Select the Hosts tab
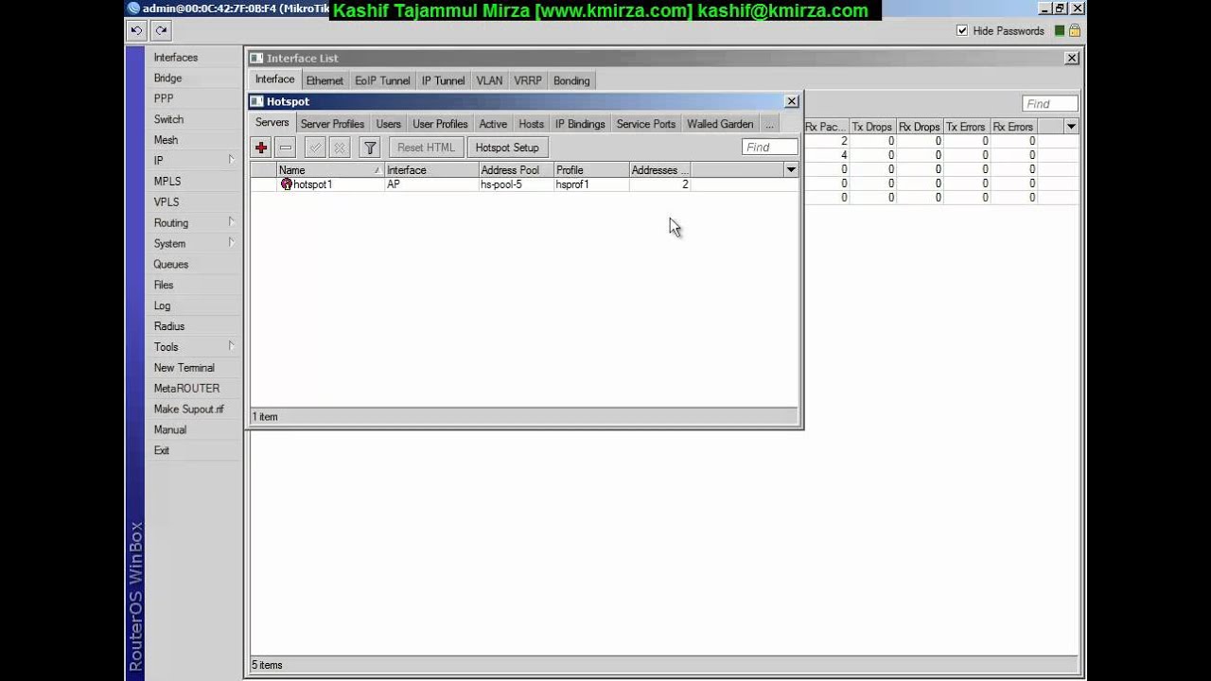Image resolution: width=1211 pixels, height=681 pixels. pos(531,124)
